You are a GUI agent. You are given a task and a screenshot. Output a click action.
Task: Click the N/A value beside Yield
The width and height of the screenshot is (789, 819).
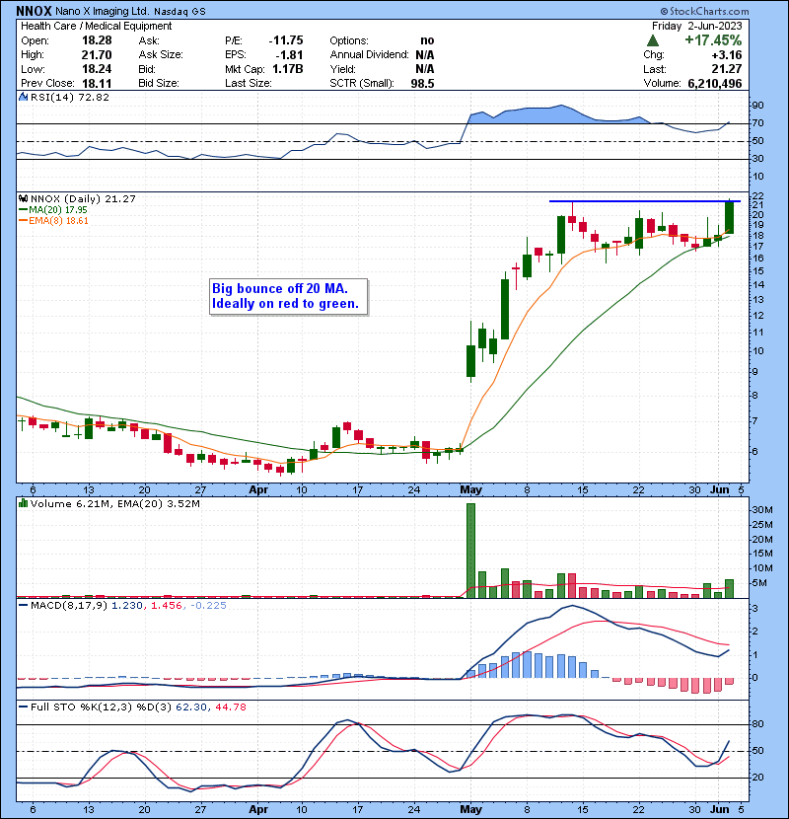pyautogui.click(x=424, y=69)
